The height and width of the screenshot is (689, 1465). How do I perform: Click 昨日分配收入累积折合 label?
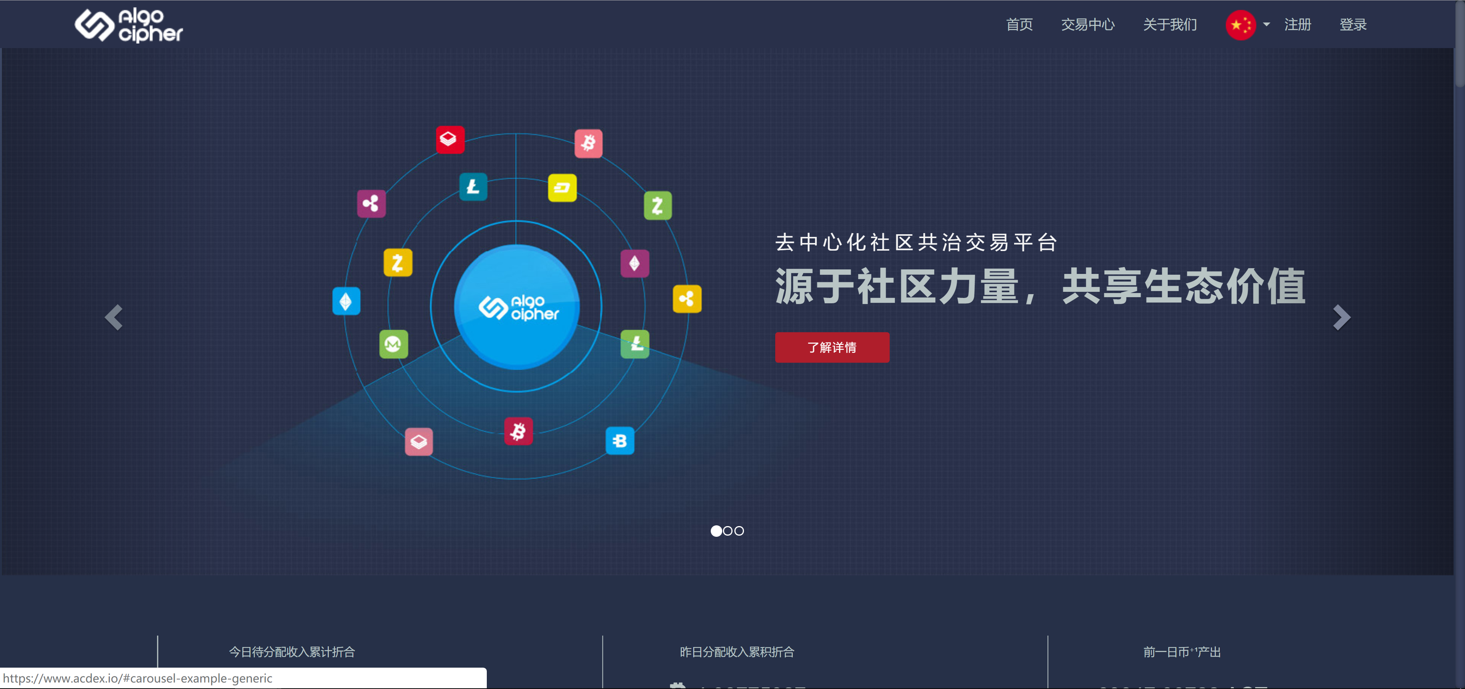[737, 652]
